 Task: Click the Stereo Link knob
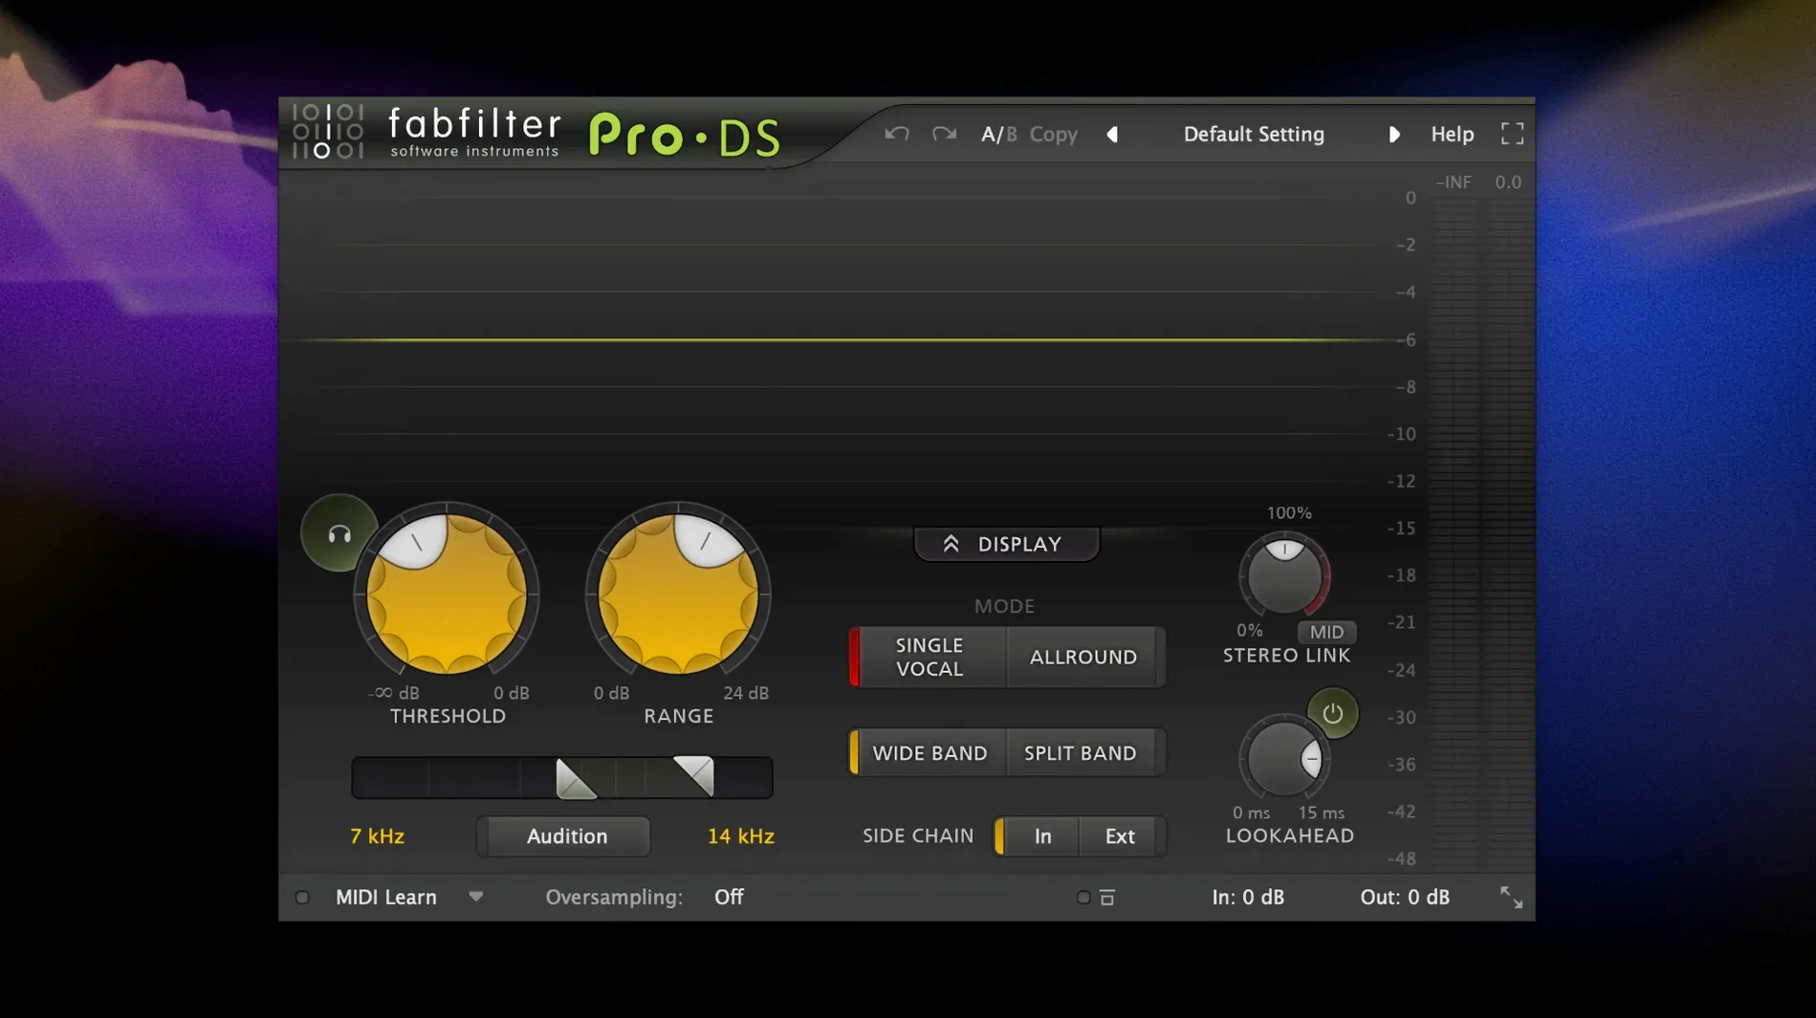click(x=1284, y=576)
